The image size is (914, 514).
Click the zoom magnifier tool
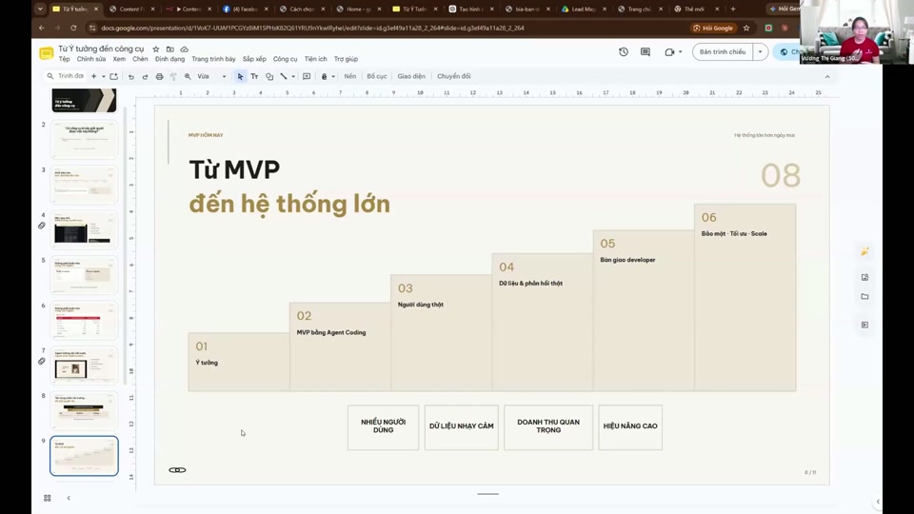pos(188,76)
